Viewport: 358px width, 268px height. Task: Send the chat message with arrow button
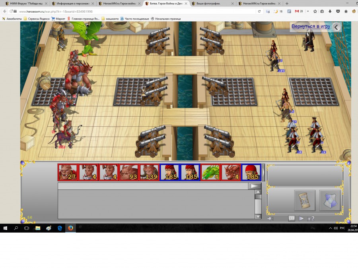click(x=255, y=186)
